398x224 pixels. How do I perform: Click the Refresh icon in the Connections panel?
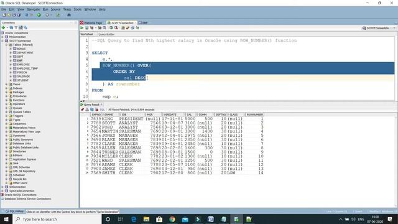tap(11, 27)
